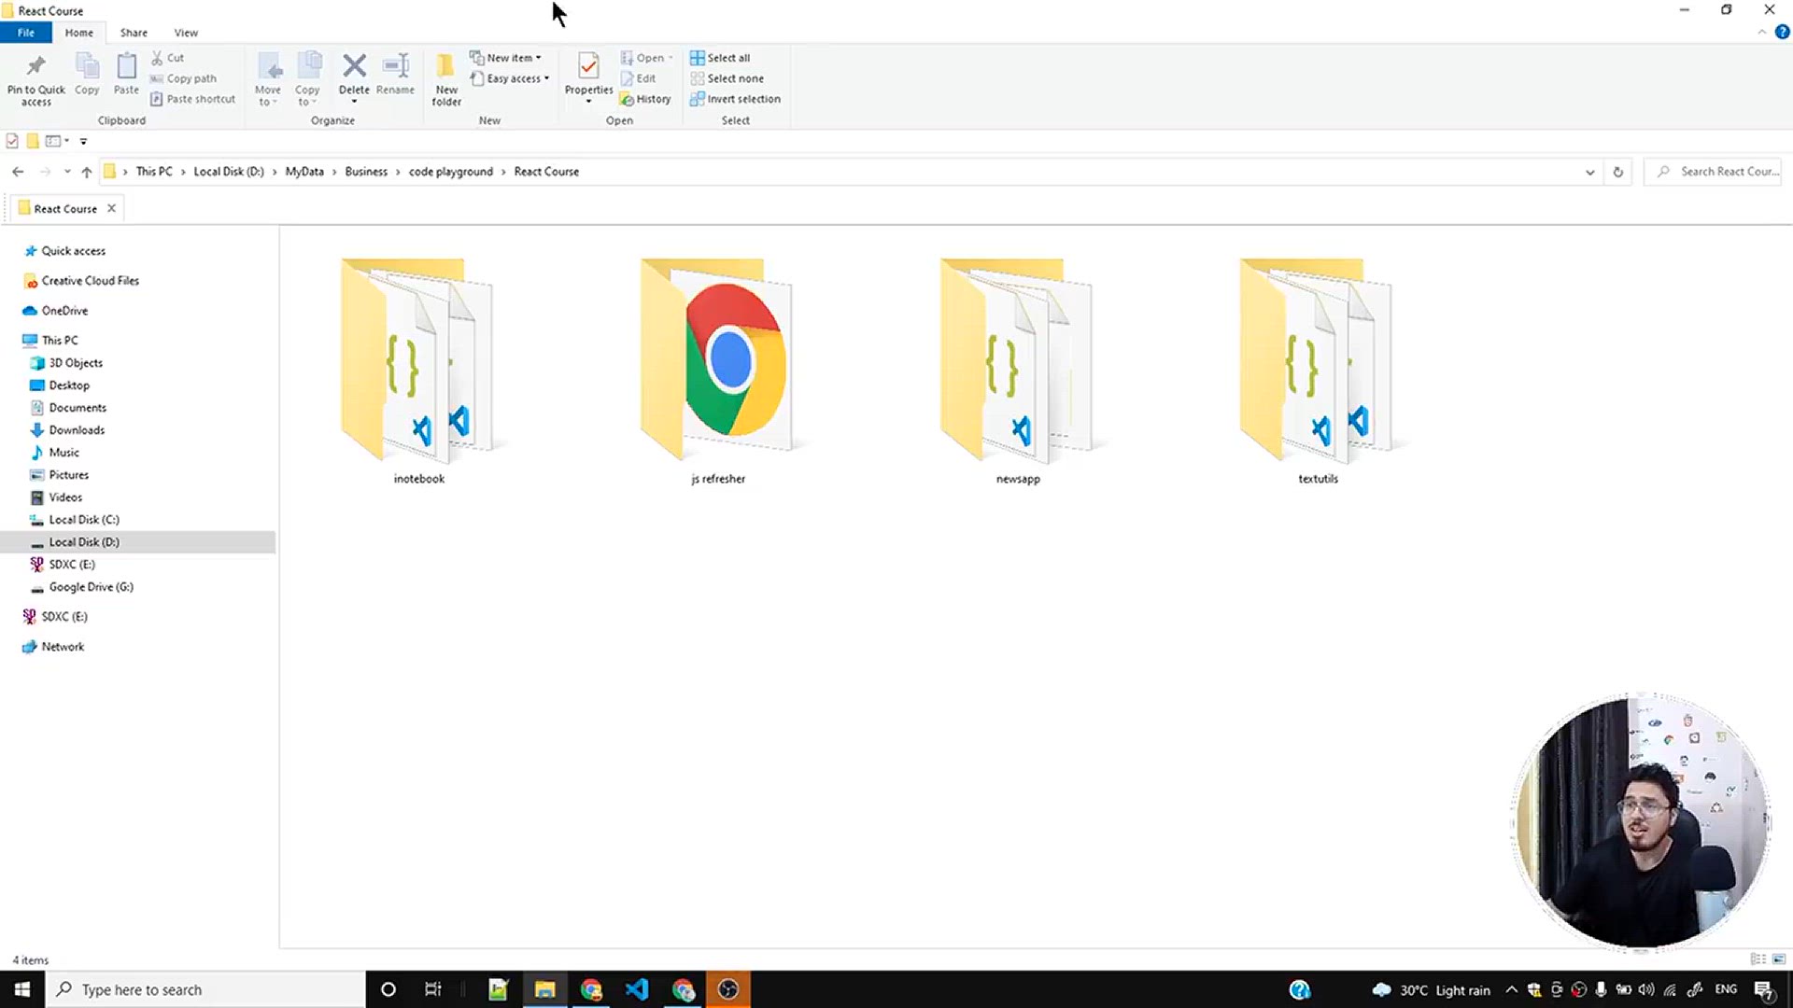Select Desktop under This PC
Image resolution: width=1793 pixels, height=1008 pixels.
69,385
